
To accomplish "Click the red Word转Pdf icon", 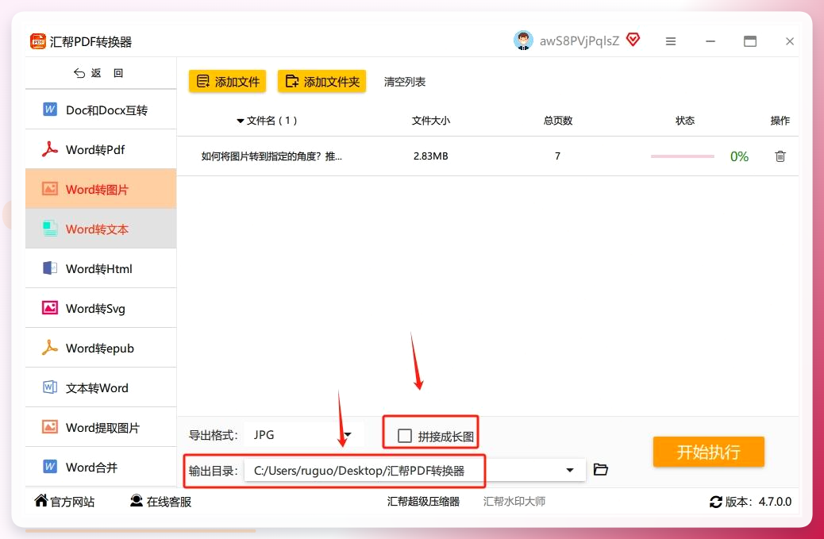I will pyautogui.click(x=50, y=149).
